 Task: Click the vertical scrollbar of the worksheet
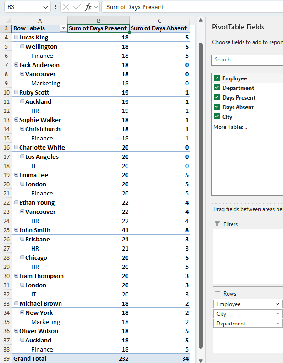point(200,184)
